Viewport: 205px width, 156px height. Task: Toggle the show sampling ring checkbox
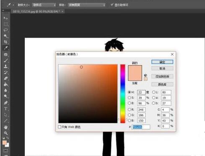click(x=112, y=5)
